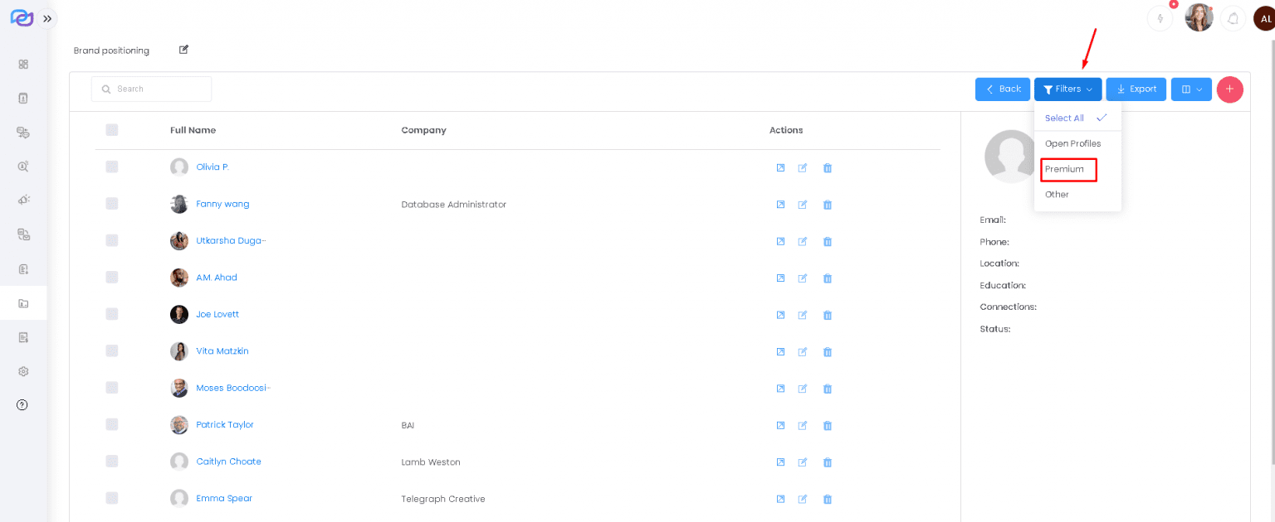Toggle the select-all checkbox in table header
Image resolution: width=1275 pixels, height=522 pixels.
(112, 130)
